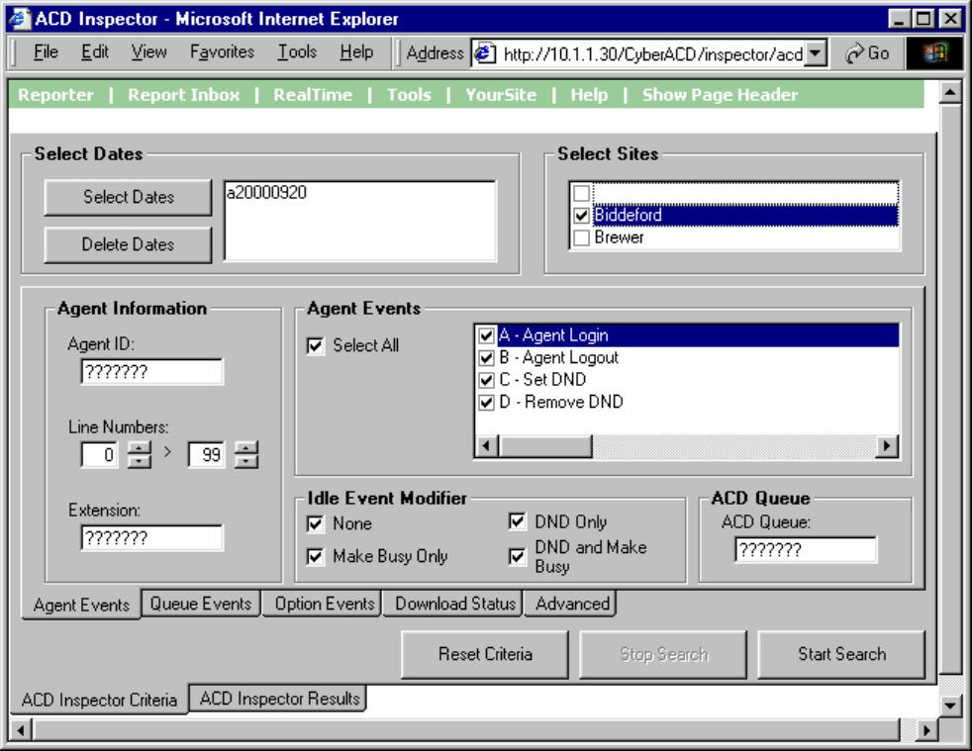Image resolution: width=972 pixels, height=751 pixels.
Task: Click the Reset Criteria button
Action: click(x=485, y=654)
